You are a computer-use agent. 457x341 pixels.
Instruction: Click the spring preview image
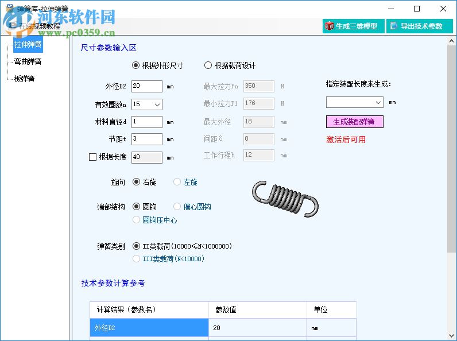coord(285,199)
